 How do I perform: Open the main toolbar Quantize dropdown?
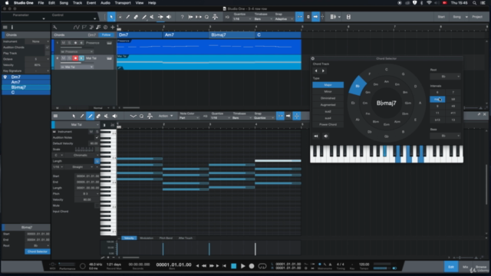pos(242,19)
